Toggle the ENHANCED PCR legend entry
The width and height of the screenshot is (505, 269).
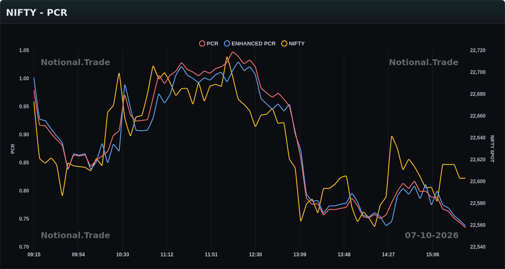point(250,44)
